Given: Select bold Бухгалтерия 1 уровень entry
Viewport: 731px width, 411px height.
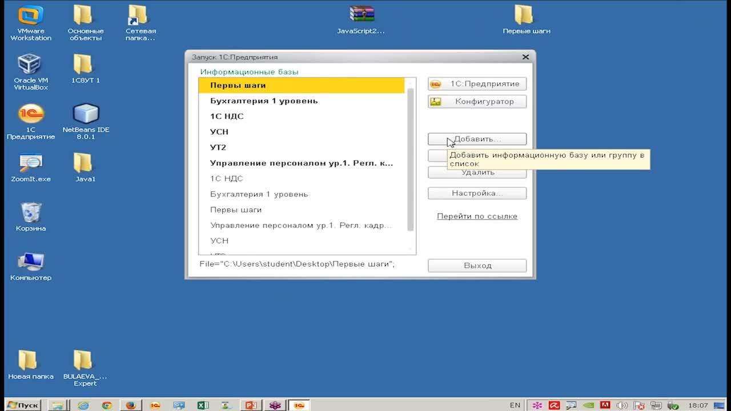Looking at the screenshot, I should [x=301, y=101].
